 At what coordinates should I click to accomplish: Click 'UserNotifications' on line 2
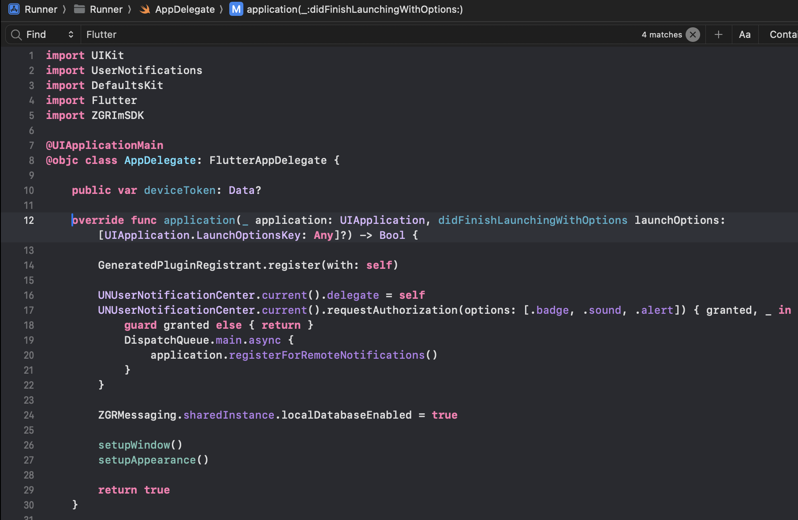click(x=147, y=71)
